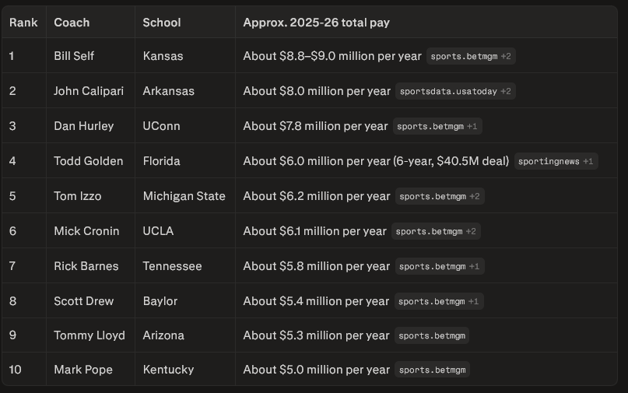Open the sportingnews source chip

(x=556, y=161)
